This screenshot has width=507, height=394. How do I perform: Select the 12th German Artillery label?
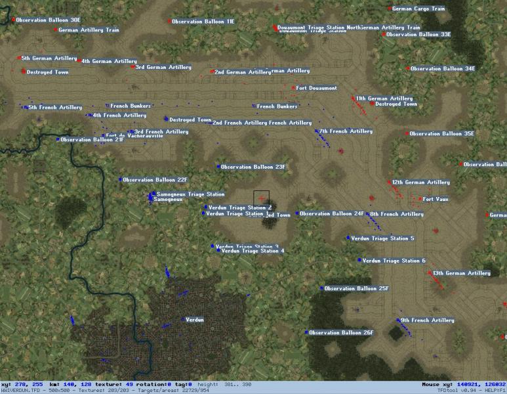pos(420,183)
